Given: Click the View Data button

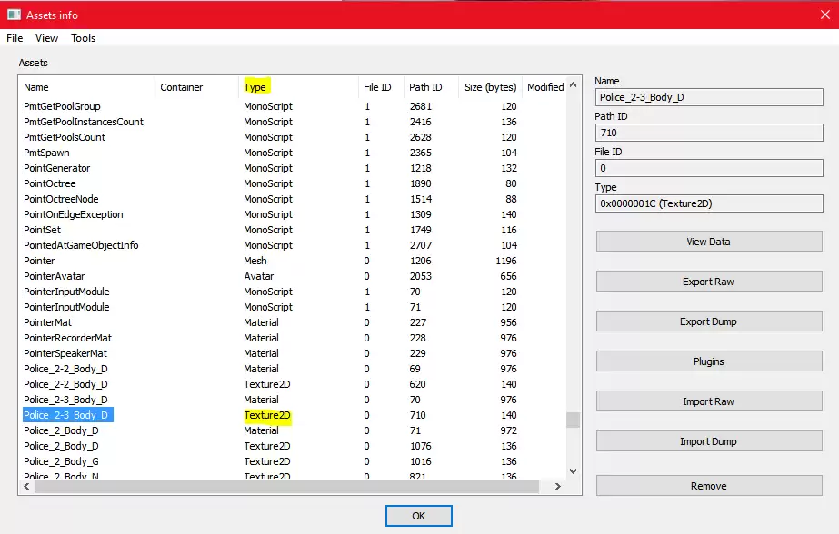Looking at the screenshot, I should coord(709,242).
